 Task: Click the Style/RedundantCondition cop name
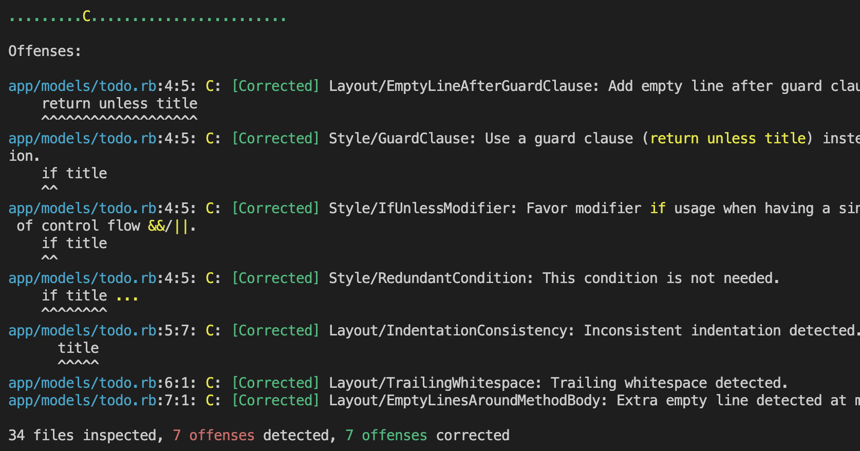point(427,278)
